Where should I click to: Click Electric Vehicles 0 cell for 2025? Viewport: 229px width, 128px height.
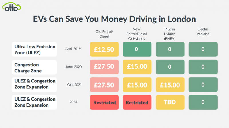point(203,102)
